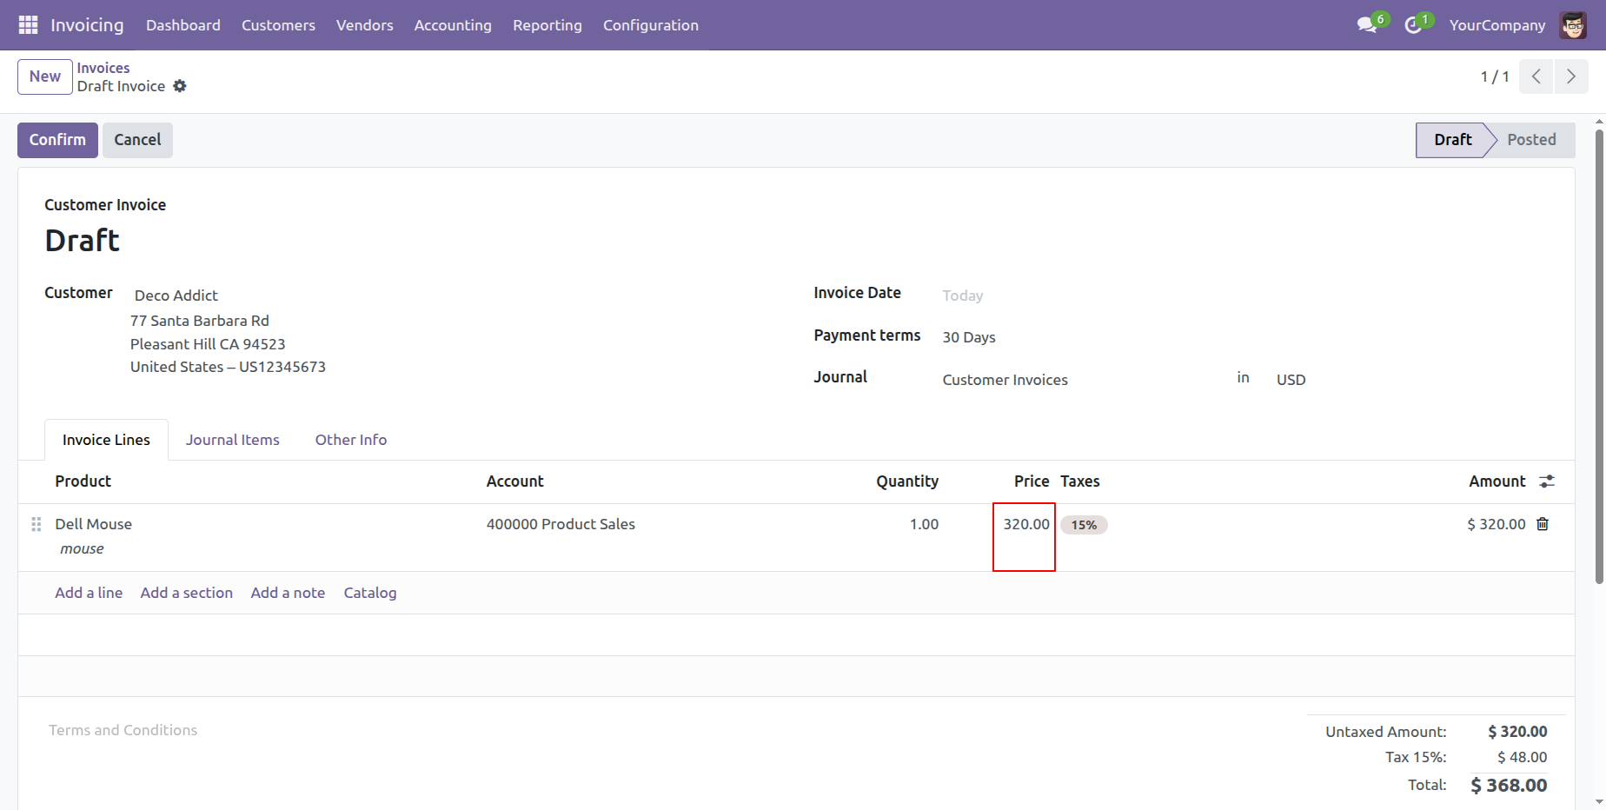
Task: Remove the 15% tax tag
Action: pos(1084,525)
